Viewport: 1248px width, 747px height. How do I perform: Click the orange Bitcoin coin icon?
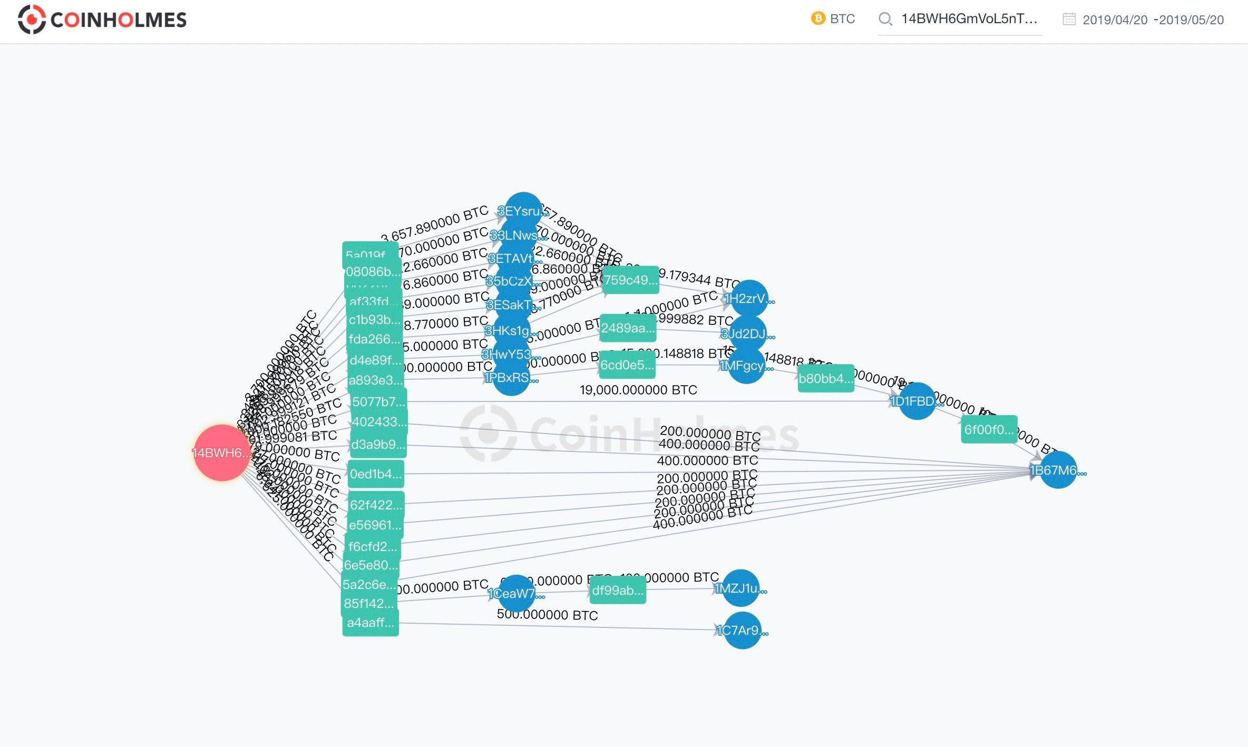[817, 19]
